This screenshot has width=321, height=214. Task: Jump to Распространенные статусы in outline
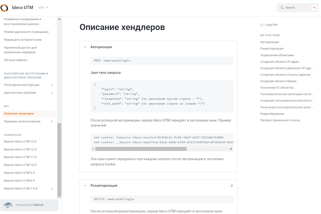(x=280, y=121)
